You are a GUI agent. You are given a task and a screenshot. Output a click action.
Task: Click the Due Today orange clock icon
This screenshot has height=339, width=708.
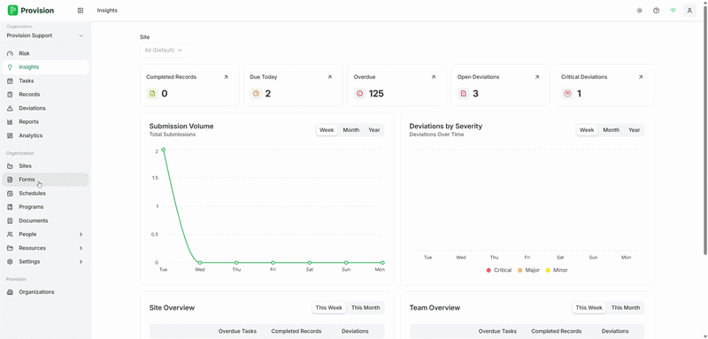coord(256,94)
